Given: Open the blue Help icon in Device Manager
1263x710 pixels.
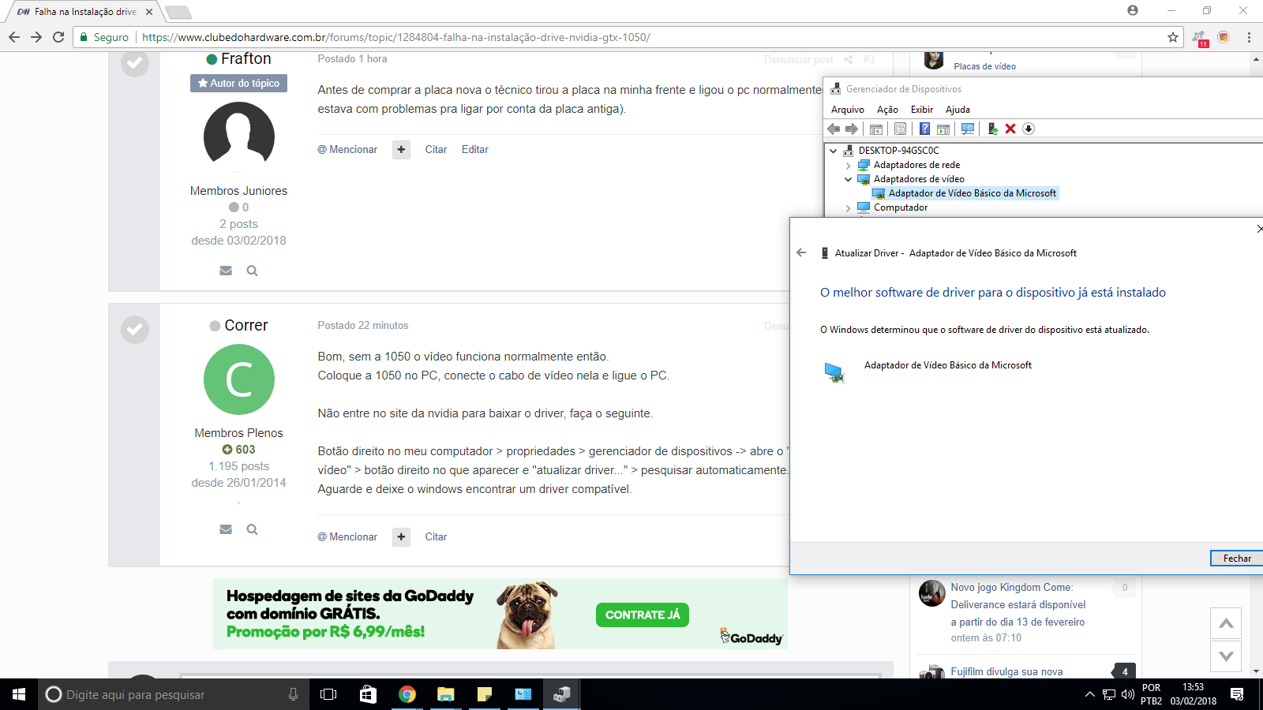Looking at the screenshot, I should 924,129.
